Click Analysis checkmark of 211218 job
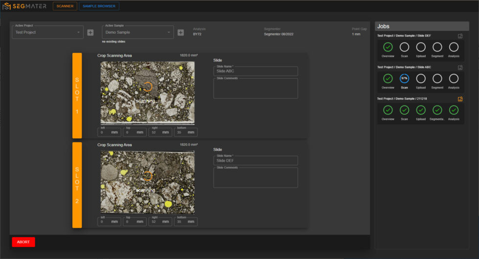This screenshot has width=479, height=259. click(454, 110)
